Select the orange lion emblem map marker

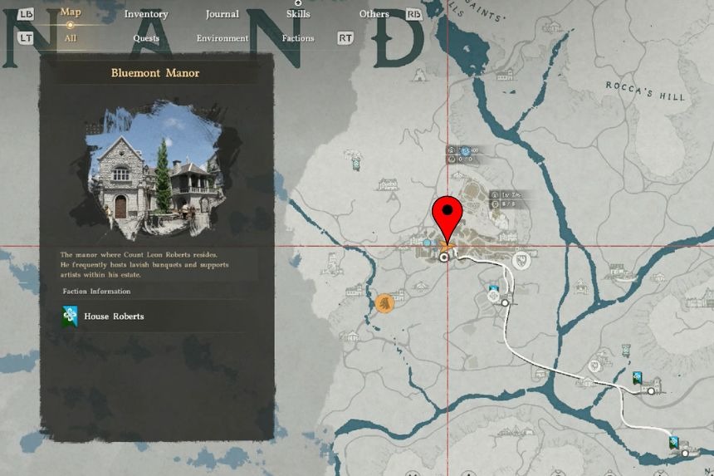[x=384, y=304]
